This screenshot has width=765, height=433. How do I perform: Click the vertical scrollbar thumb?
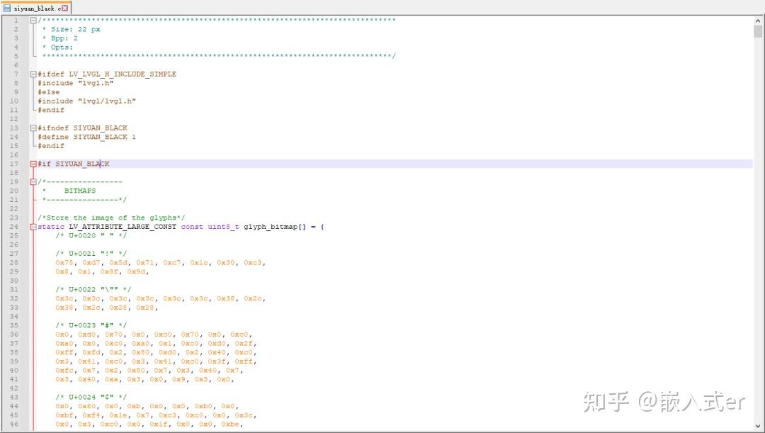pyautogui.click(x=758, y=31)
